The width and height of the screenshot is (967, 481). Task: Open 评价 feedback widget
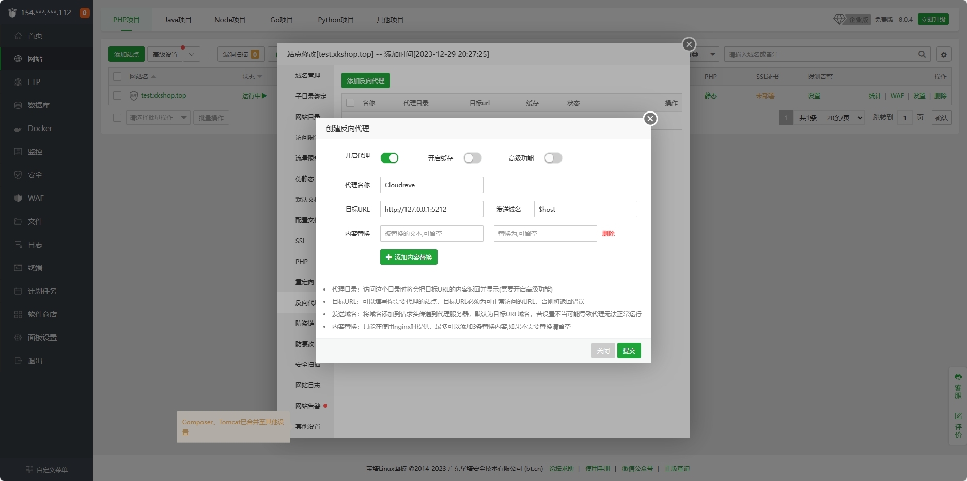[x=958, y=425]
